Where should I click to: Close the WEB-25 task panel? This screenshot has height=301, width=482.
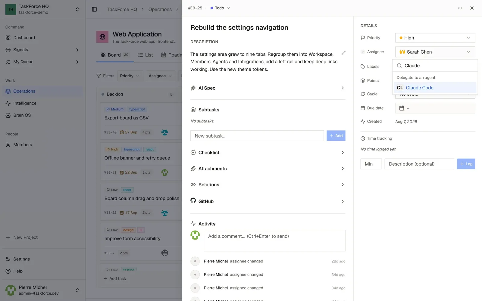(x=472, y=8)
